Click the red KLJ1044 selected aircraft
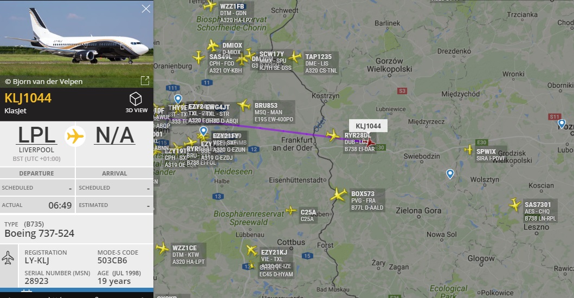Screen dimensions: 574x298 pyautogui.click(x=370, y=142)
